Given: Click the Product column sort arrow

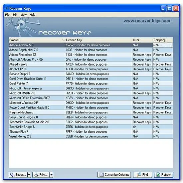Looking at the screenshot, I should coord(63,40).
